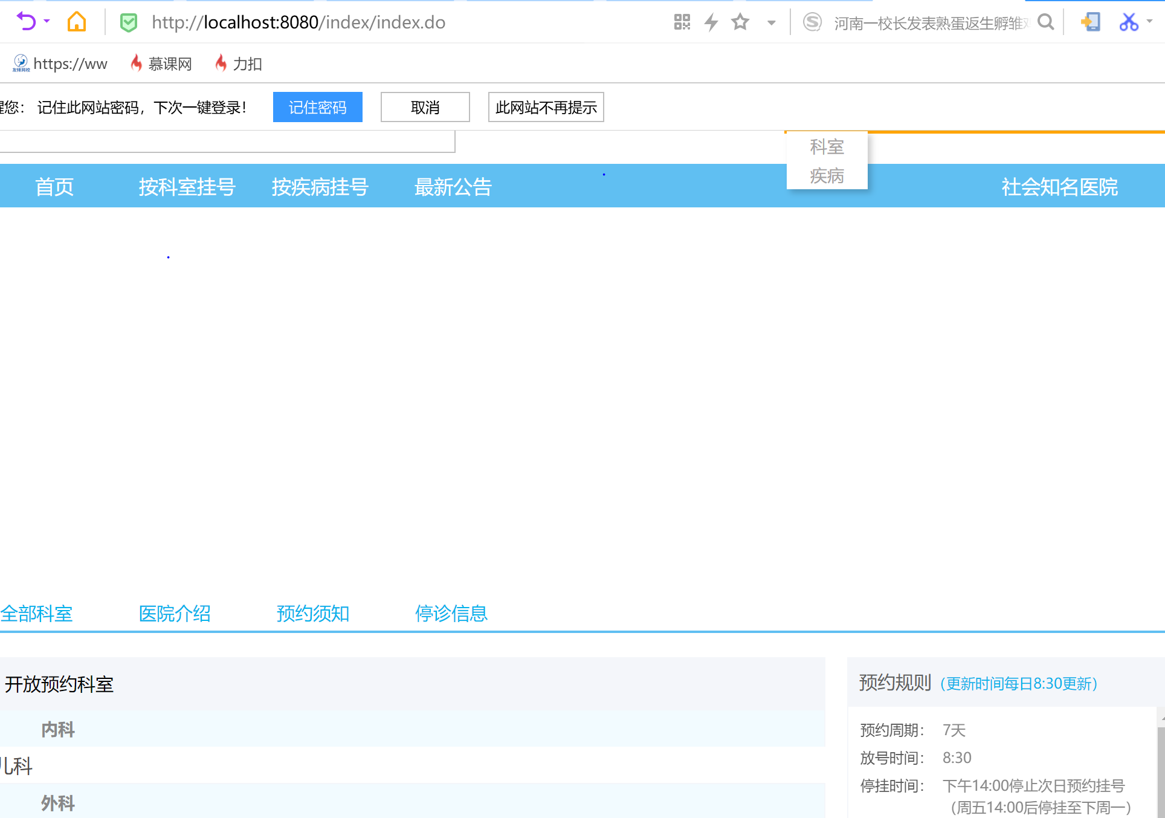
Task: Select the 外科 department row
Action: click(413, 802)
